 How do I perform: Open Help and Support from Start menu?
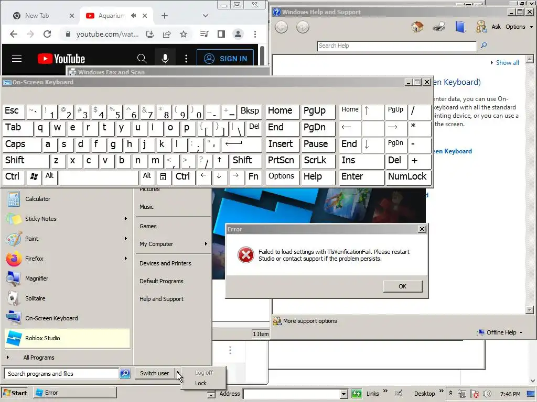(x=162, y=299)
